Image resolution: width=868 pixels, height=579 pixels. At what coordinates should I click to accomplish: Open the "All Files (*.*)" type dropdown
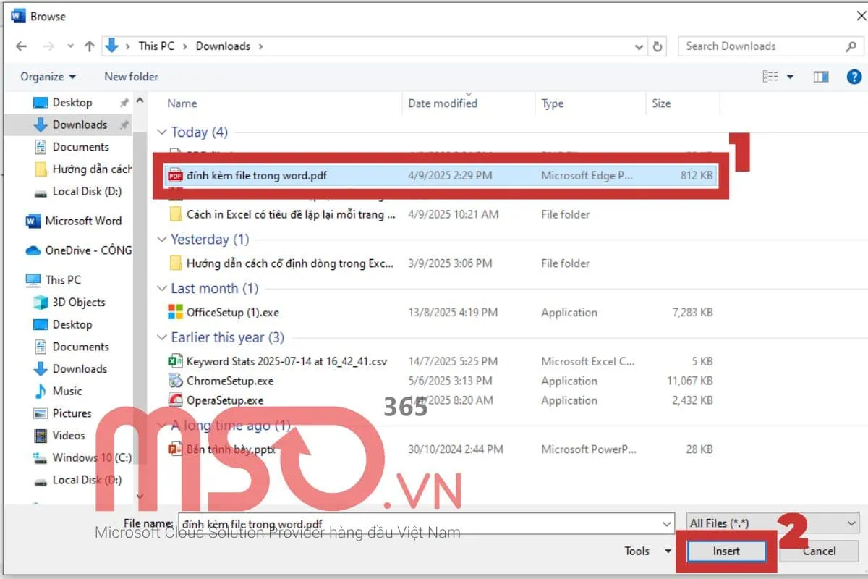click(772, 523)
